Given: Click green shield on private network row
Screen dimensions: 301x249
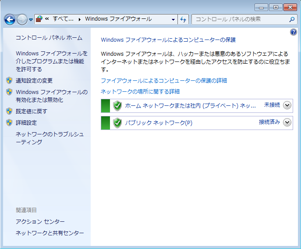Looking at the screenshot, I should [x=117, y=106].
